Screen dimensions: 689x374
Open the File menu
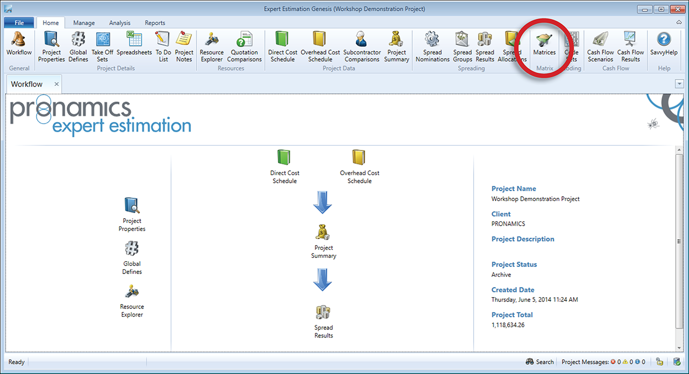19,23
